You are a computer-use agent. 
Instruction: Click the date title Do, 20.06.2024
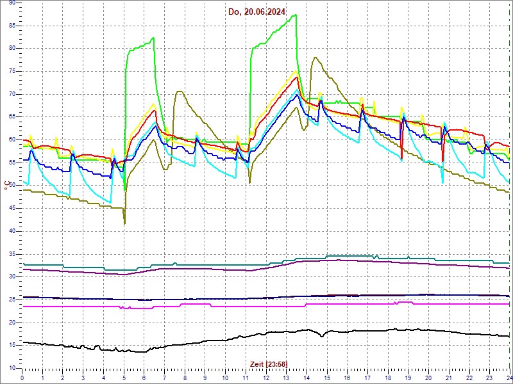click(x=257, y=12)
